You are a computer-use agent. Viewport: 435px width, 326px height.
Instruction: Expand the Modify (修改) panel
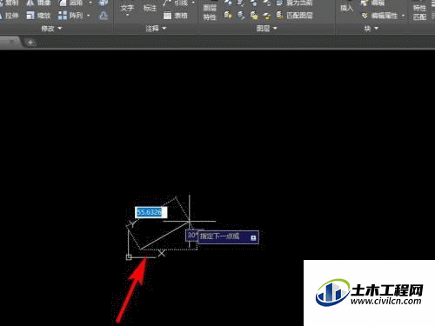pyautogui.click(x=51, y=29)
